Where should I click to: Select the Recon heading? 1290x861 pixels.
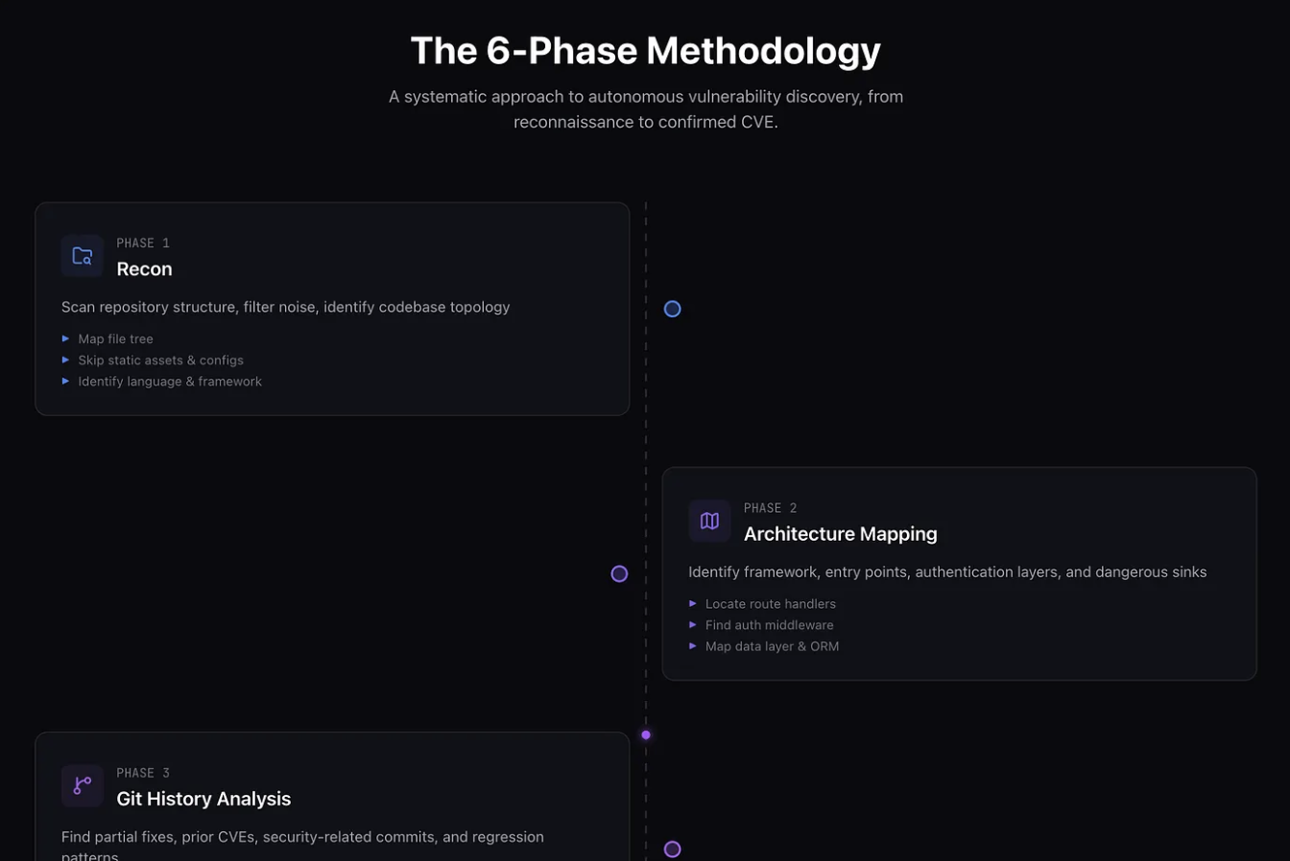coord(144,268)
